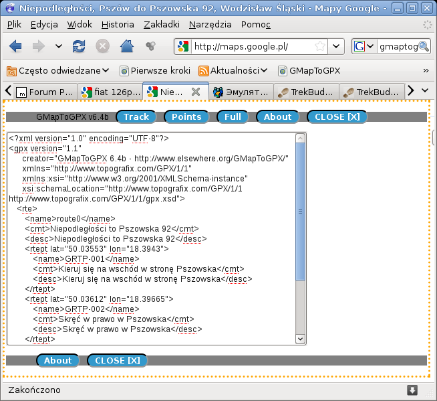Click the GPX text area scrollbar thumb

(300, 212)
